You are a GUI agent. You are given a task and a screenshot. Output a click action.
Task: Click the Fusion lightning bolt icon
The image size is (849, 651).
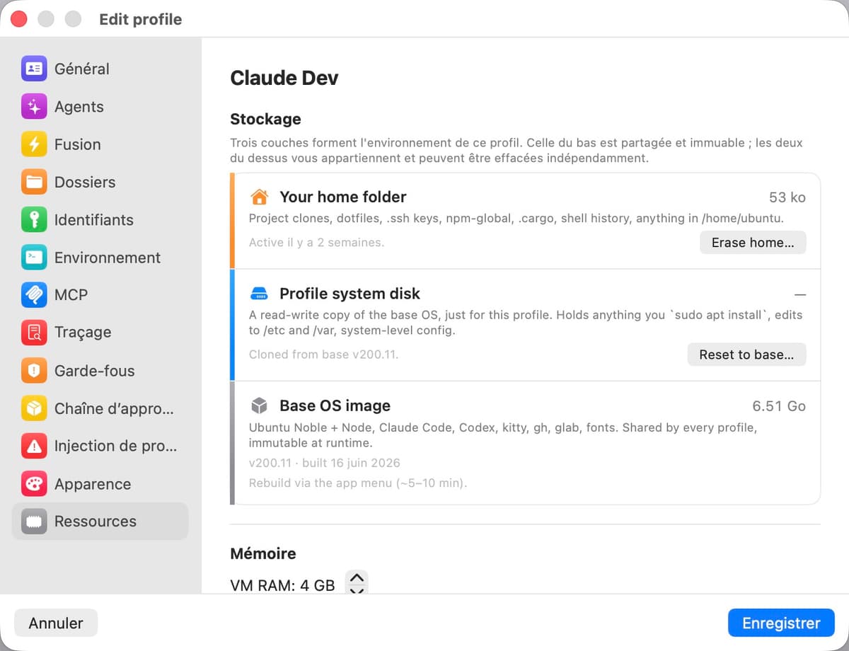pyautogui.click(x=34, y=144)
